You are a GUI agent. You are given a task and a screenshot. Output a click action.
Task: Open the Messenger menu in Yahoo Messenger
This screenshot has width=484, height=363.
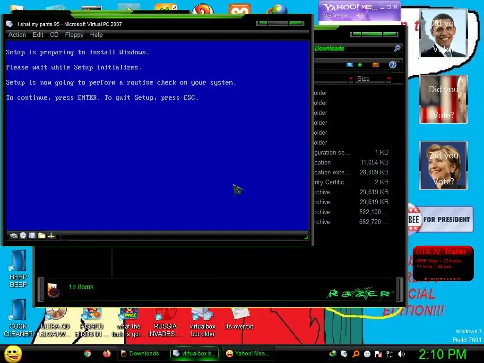336,16
